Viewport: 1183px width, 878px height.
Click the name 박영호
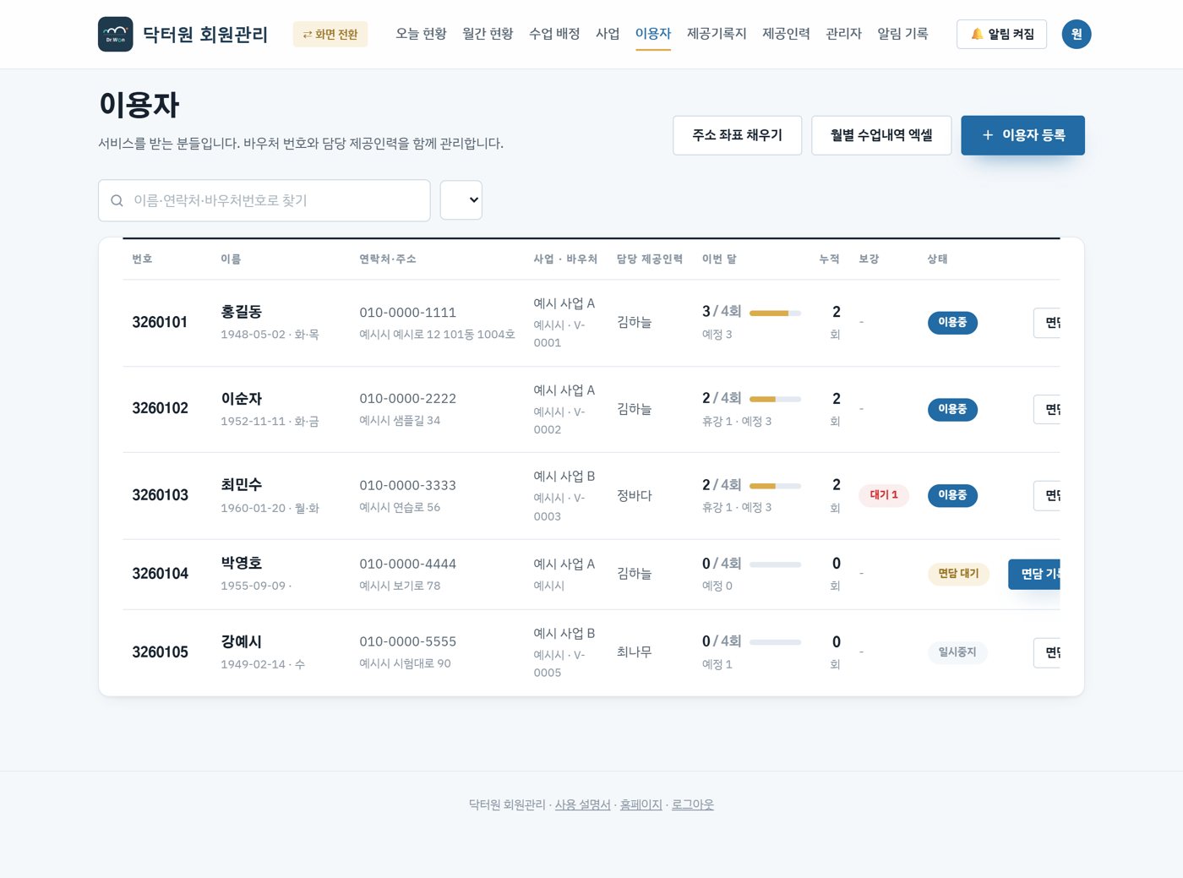[x=242, y=564]
